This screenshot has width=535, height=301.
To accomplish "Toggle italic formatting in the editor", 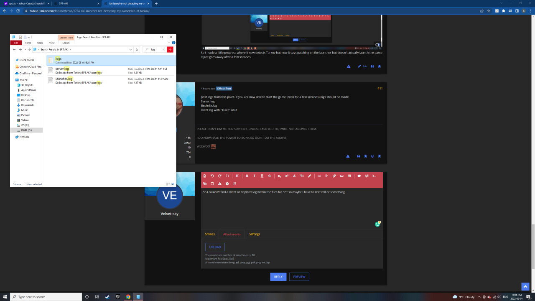I will [x=254, y=176].
